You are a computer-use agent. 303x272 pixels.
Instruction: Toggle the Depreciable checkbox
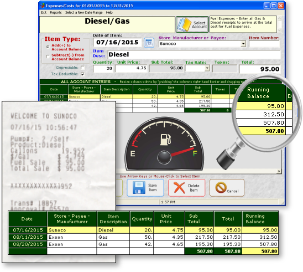83,68
